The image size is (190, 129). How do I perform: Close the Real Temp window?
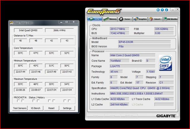click(74, 22)
